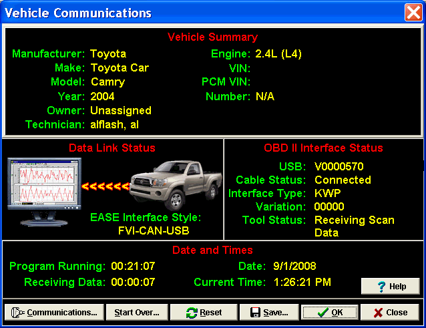
Task: Click the KWP interface type value
Action: click(327, 193)
